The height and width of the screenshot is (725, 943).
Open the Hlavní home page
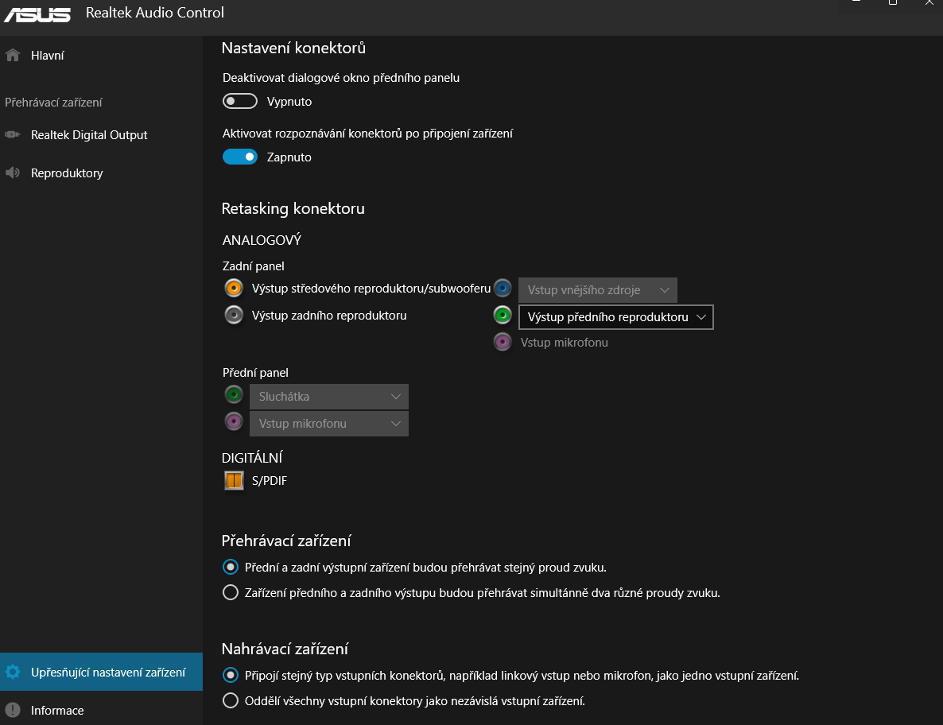48,56
